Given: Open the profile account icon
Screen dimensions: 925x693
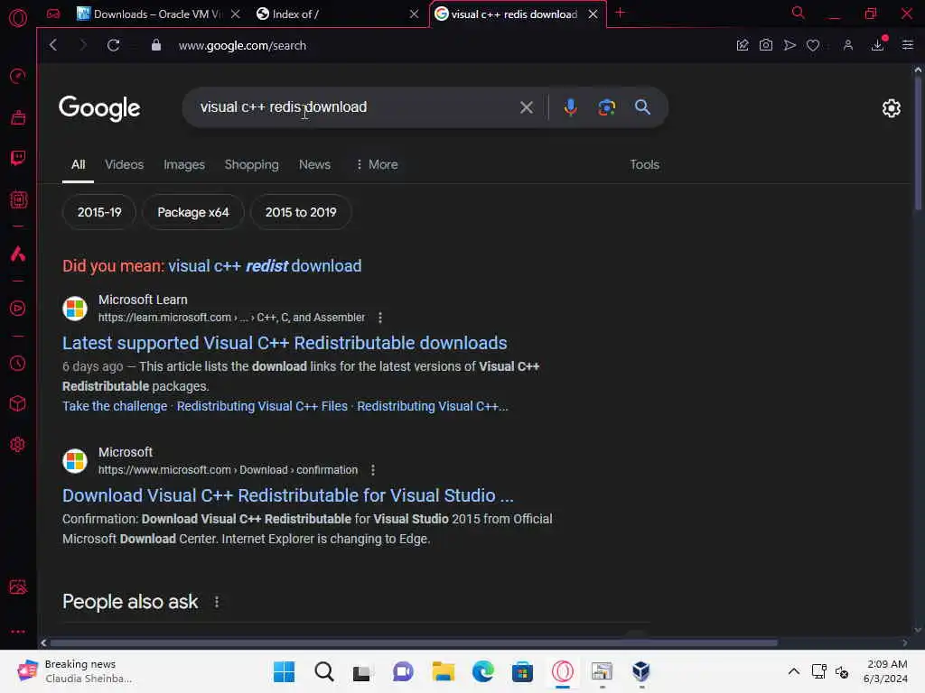Looking at the screenshot, I should click(847, 45).
